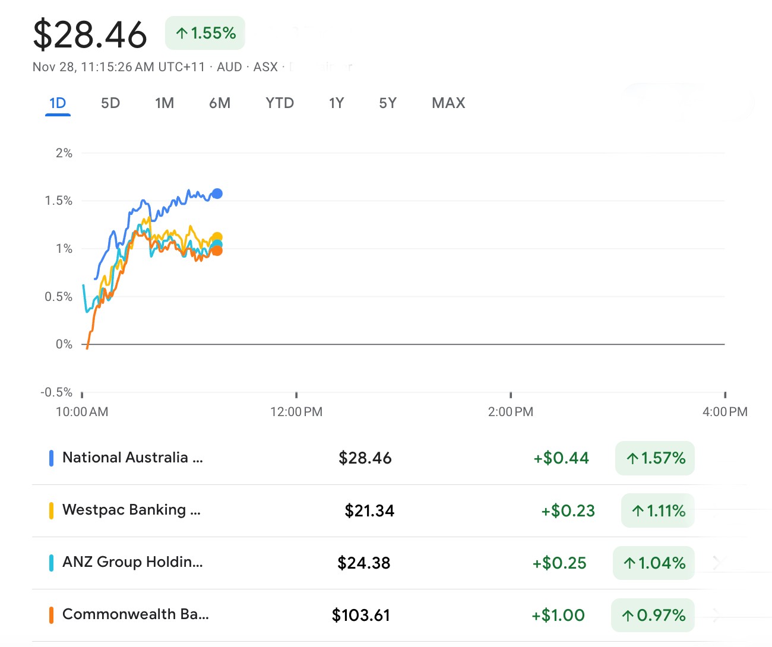Click the 0.97% change badge

tap(653, 615)
